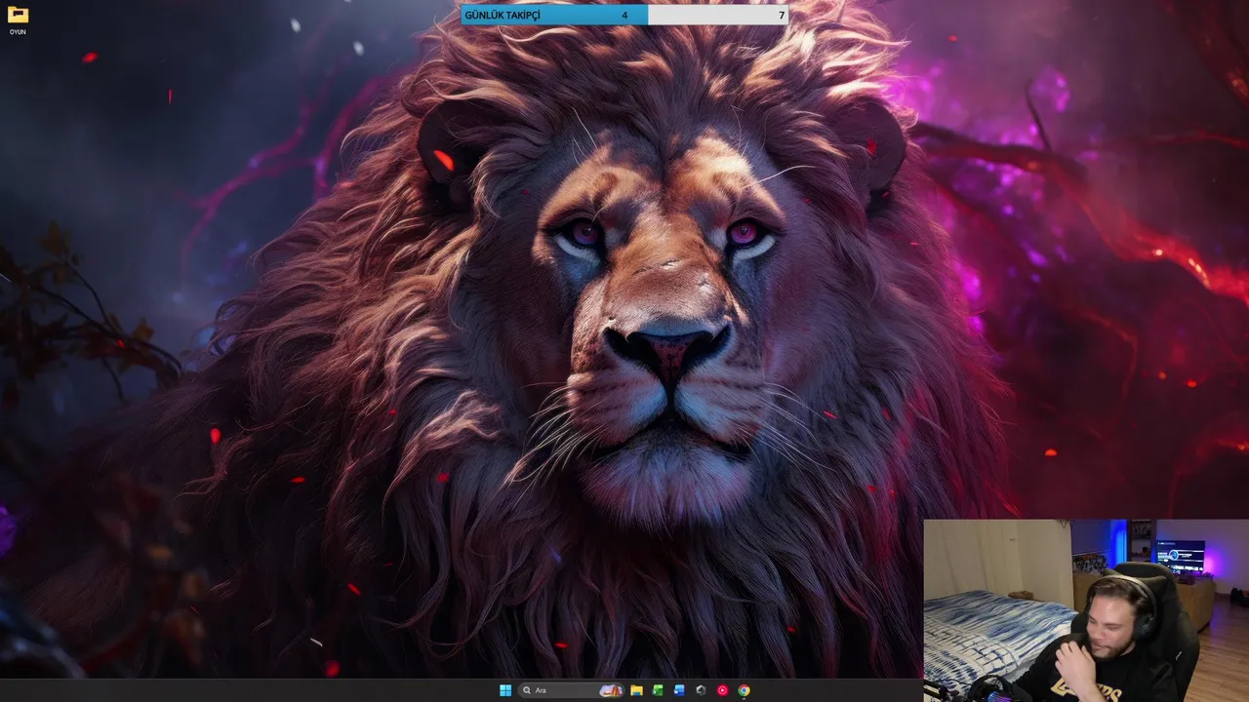Open File Explorer from the taskbar

coord(636,690)
